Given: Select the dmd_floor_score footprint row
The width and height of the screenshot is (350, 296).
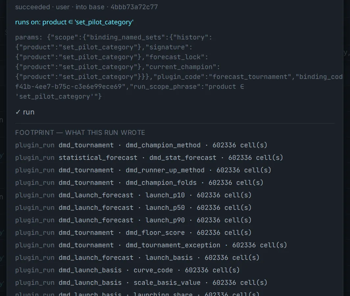Looking at the screenshot, I should (133, 233).
